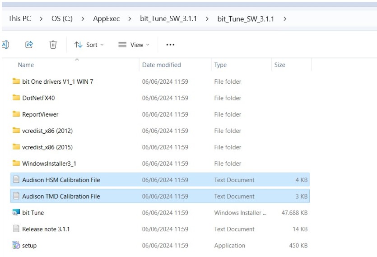The width and height of the screenshot is (377, 257).
Task: Select the vcredist_x86 (2015) folder name
Action: point(47,147)
